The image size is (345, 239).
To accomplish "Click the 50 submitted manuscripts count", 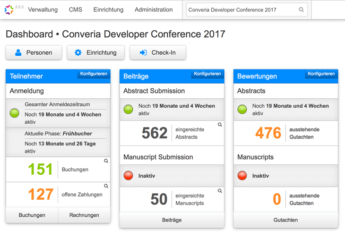I will click(159, 199).
